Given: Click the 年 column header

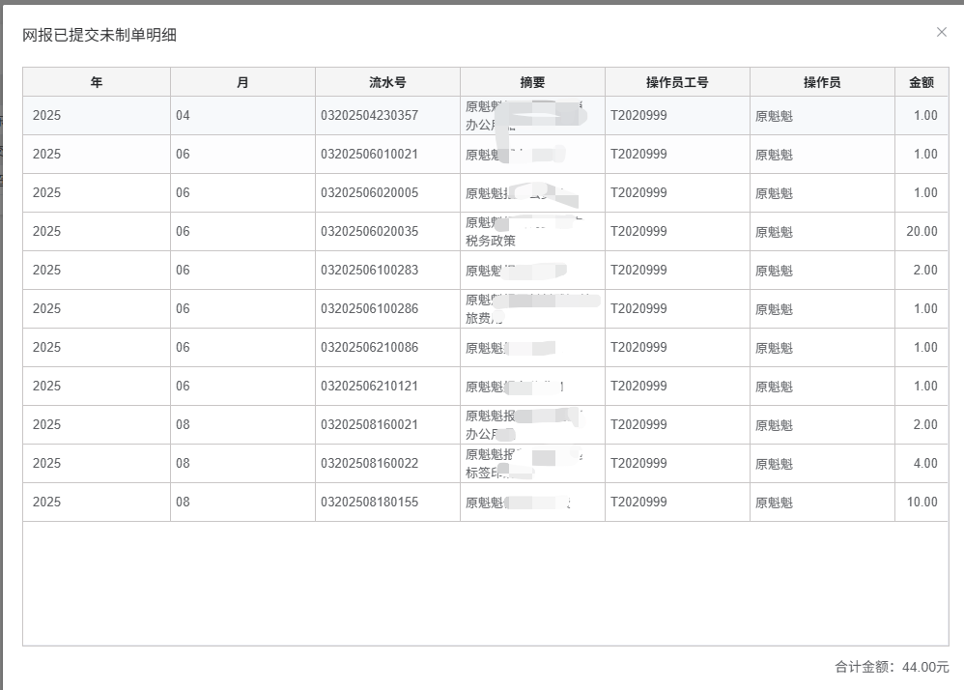Looking at the screenshot, I should click(97, 82).
